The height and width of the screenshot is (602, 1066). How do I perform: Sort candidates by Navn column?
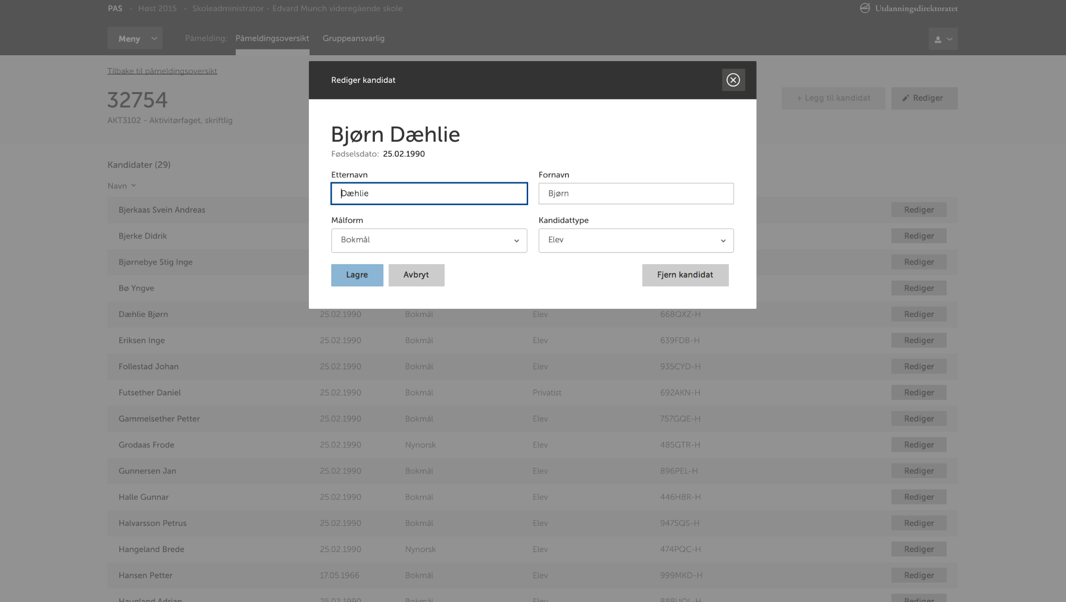[121, 186]
